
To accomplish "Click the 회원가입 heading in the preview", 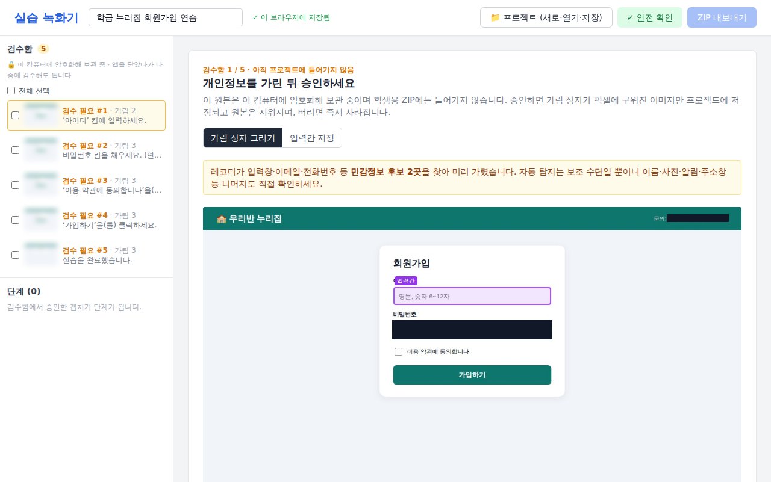I will [411, 263].
